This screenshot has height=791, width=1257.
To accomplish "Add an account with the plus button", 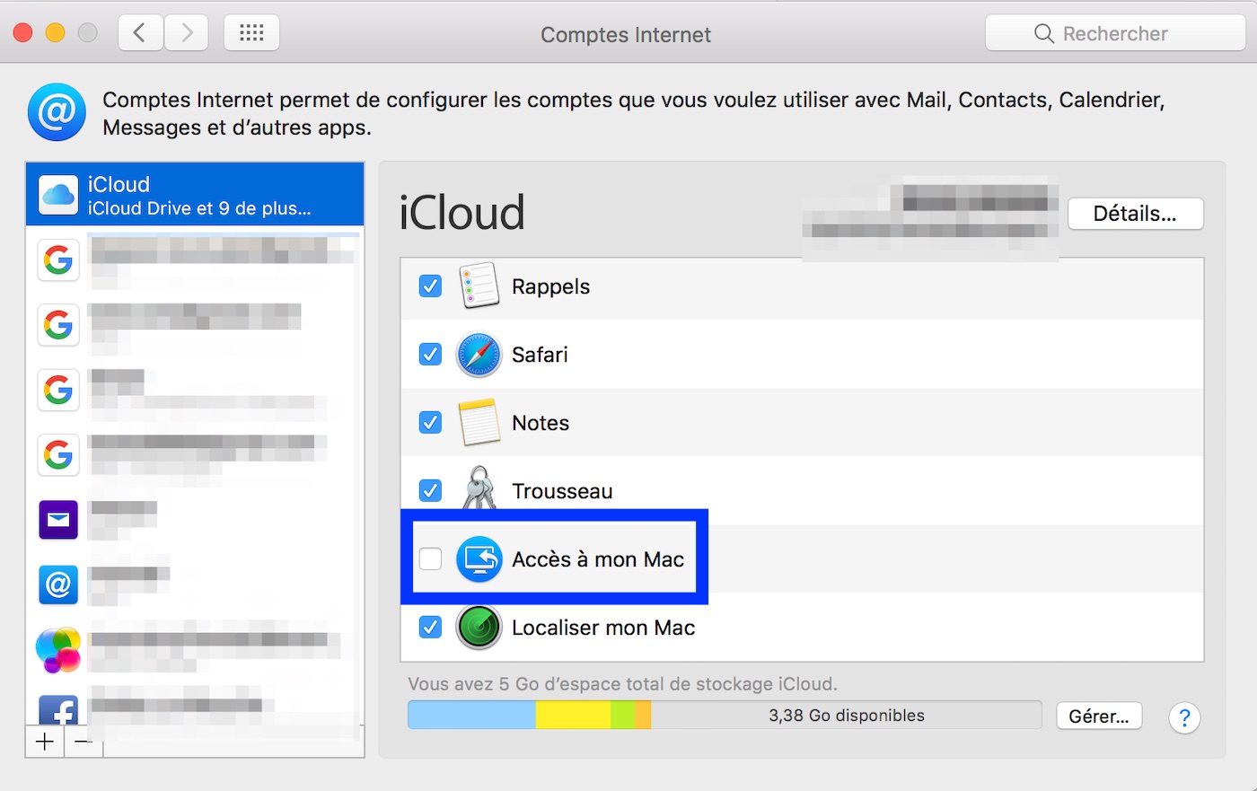I will 45,742.
